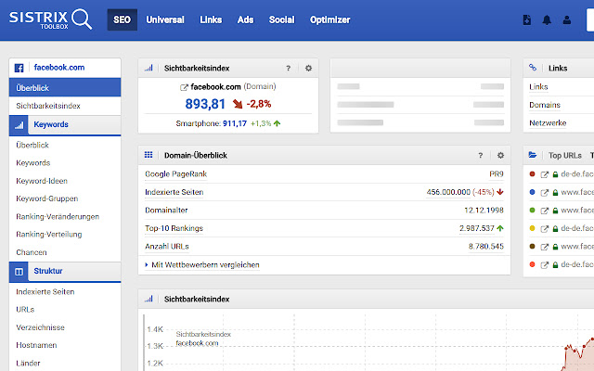Click the bar-chart icon of top Sichtbarkeitsindex box
The height and width of the screenshot is (371, 594).
[x=148, y=68]
